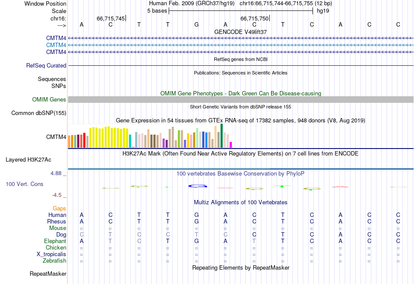Viewport: 414px width, 284px height.
Task: Click the G base in the Rhesus row
Action: click(x=197, y=221)
